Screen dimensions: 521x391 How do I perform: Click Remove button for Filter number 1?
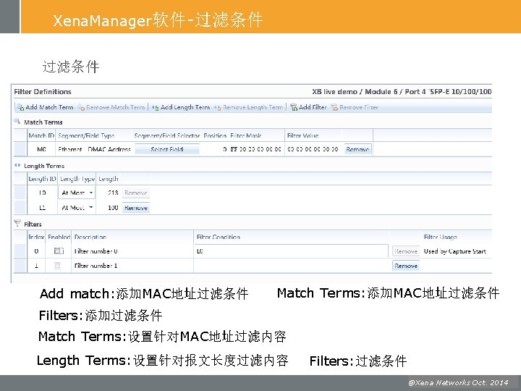(406, 266)
